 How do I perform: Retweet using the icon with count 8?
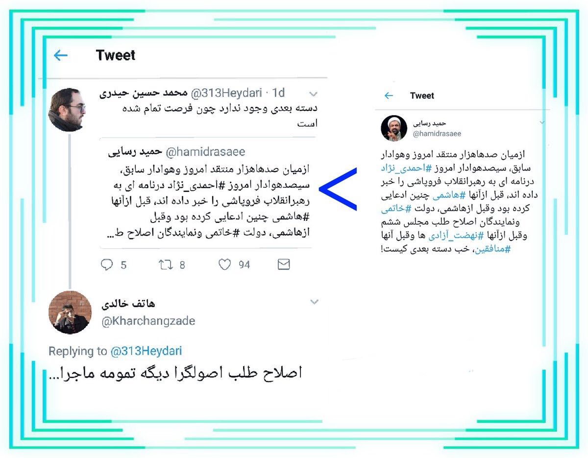(165, 265)
